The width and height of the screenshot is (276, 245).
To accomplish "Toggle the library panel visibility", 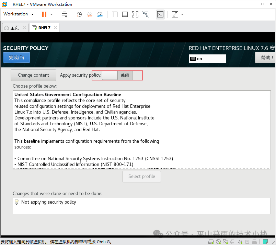I will [114, 14].
